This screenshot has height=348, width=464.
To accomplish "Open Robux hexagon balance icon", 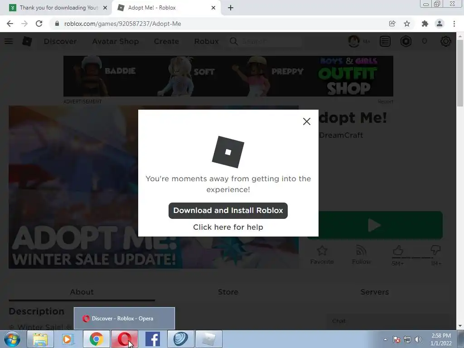I will click(406, 41).
